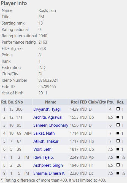Open Vidit, Sethi player link
Viewport: 127px width, 183px height.
click(x=43, y=149)
